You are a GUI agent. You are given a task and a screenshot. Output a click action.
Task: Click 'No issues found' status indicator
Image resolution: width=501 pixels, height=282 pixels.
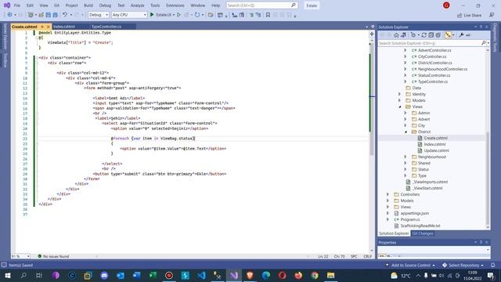(53, 256)
